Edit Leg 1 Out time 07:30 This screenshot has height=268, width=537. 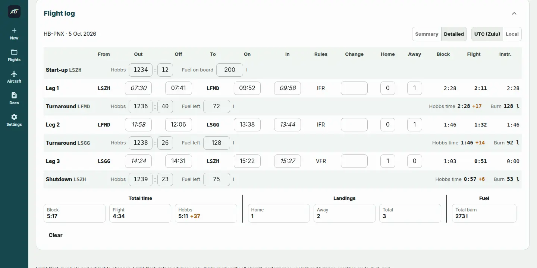(138, 88)
